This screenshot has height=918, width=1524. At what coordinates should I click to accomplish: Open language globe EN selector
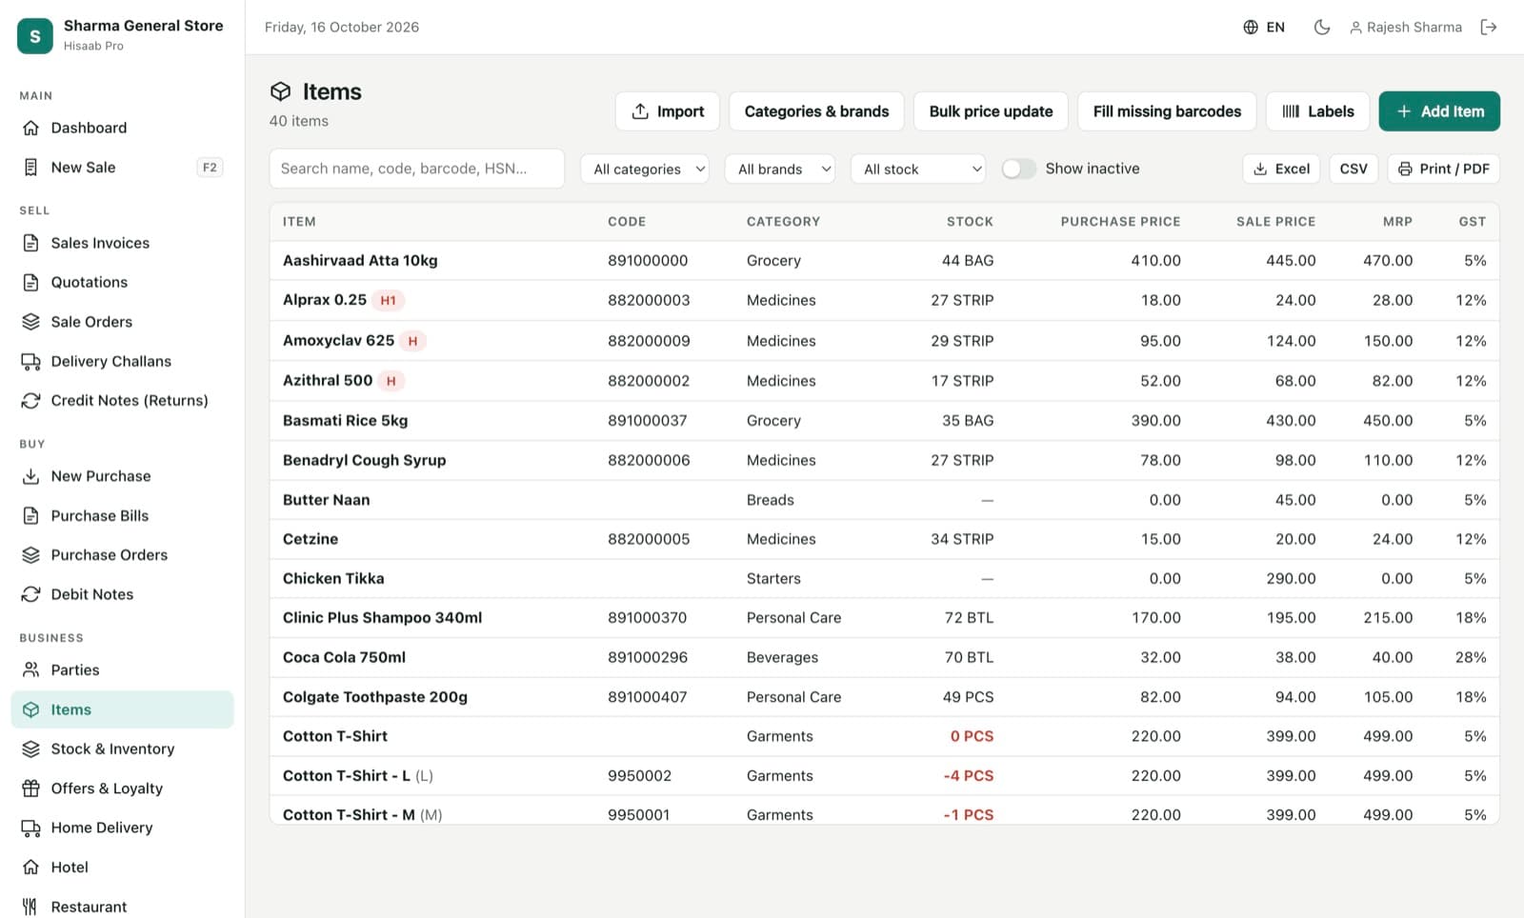1264,28
